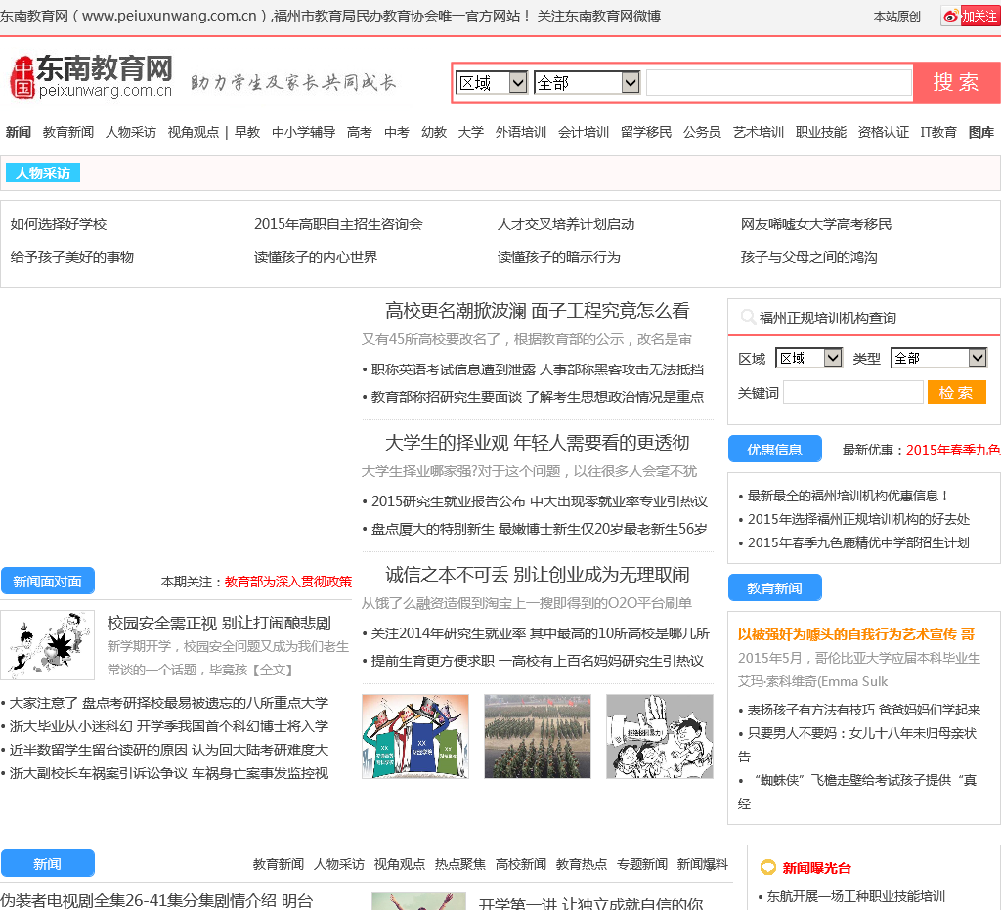
Task: Click the 关键词 input field
Action: click(x=852, y=393)
